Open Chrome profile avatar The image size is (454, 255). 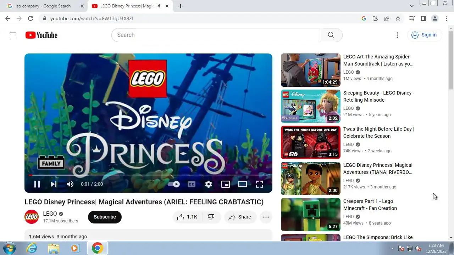click(435, 18)
